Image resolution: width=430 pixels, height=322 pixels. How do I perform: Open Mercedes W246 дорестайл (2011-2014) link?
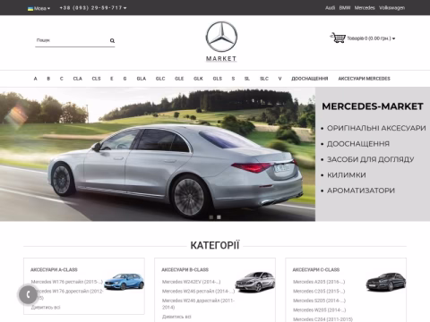tap(198, 304)
